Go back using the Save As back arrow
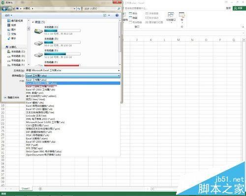The width and height of the screenshot is (246, 196). (x=4, y=8)
